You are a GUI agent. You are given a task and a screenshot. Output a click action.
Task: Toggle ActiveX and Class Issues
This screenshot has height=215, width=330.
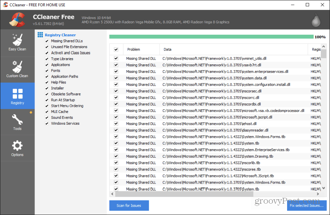click(x=47, y=53)
